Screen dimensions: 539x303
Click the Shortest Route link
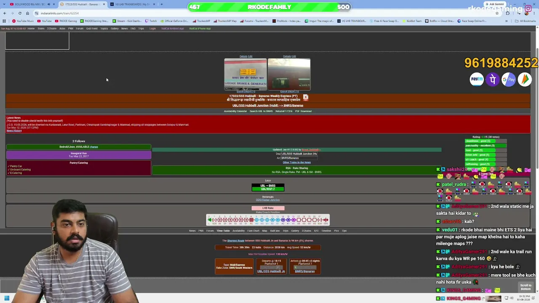tap(236, 241)
